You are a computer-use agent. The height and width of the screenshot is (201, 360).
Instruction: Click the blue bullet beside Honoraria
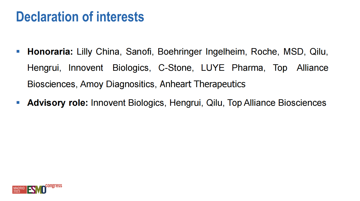(18, 51)
